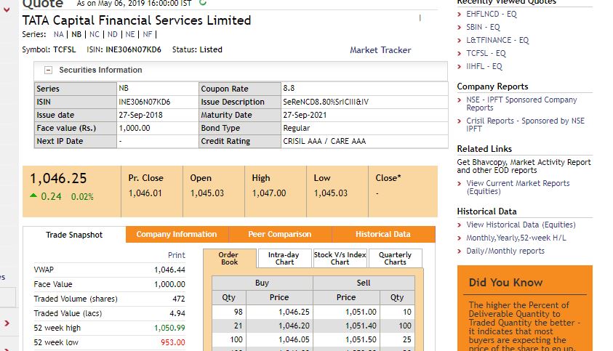Screen dimensions: 613x351
Task: Click the Did You Know panel heading
Action: tap(505, 283)
